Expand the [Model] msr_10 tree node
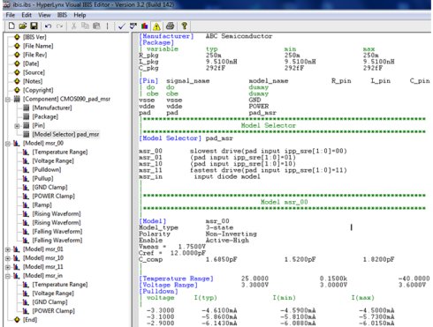The height and width of the screenshot is (327, 433). (x=8, y=258)
